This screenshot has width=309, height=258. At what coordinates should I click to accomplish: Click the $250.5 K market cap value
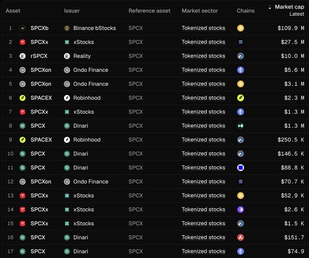click(x=291, y=140)
